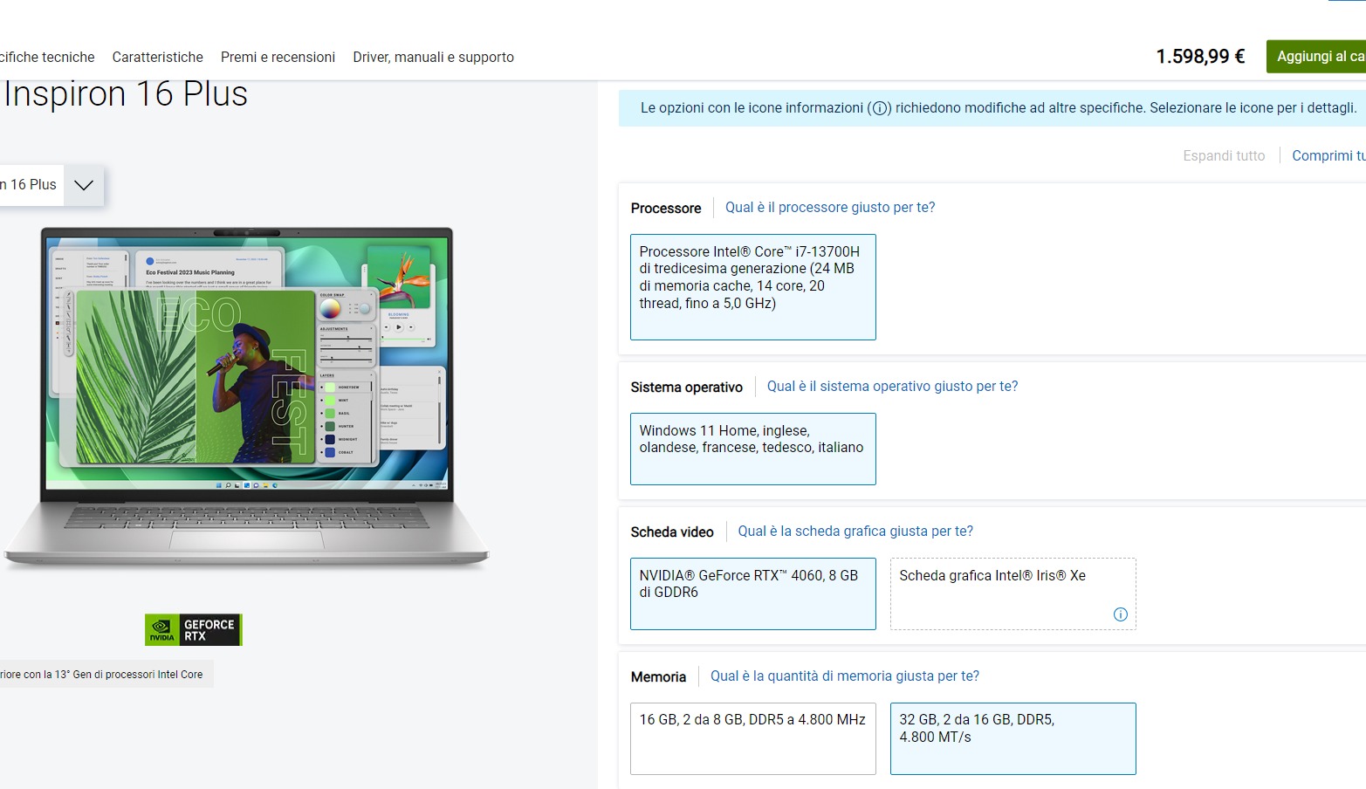The image size is (1366, 789).
Task: Click the Sistema operativo section label
Action: pos(687,387)
